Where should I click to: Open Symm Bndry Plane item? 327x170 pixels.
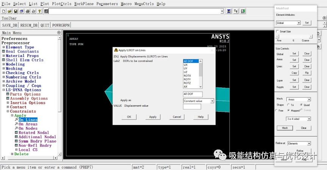38,141
